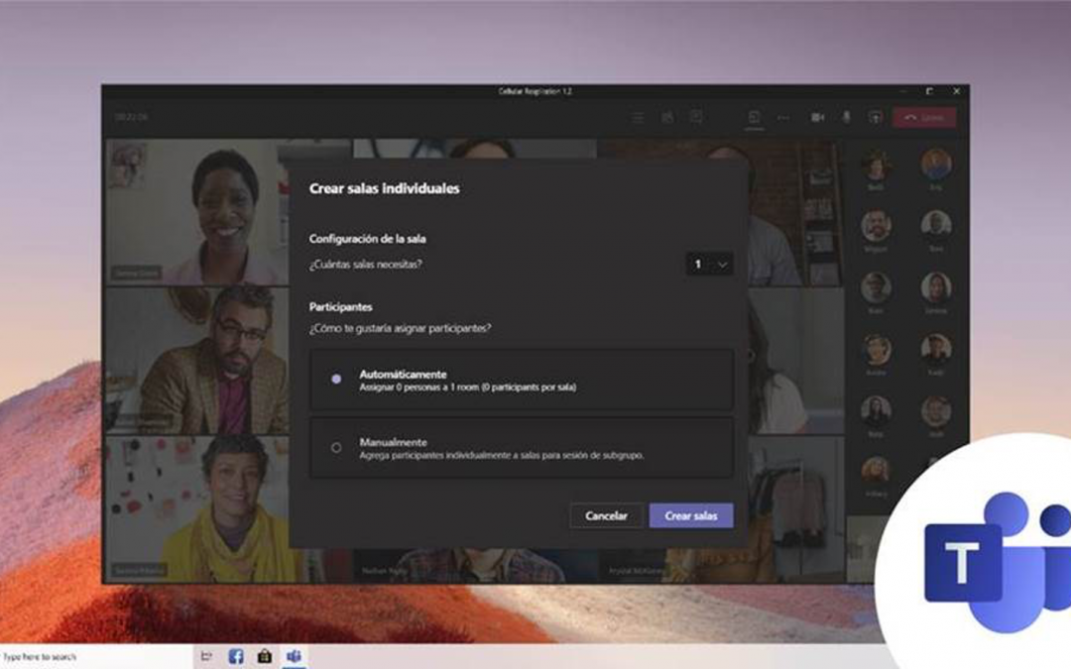The width and height of the screenshot is (1071, 669).
Task: Click the meeting window title text
Action: tap(535, 91)
